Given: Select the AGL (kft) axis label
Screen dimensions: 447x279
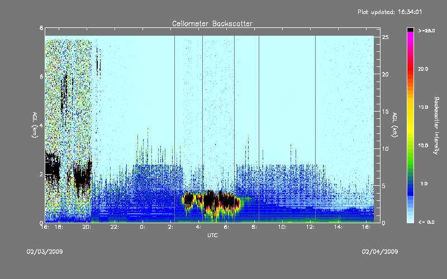Looking at the screenshot, I should pyautogui.click(x=394, y=125).
